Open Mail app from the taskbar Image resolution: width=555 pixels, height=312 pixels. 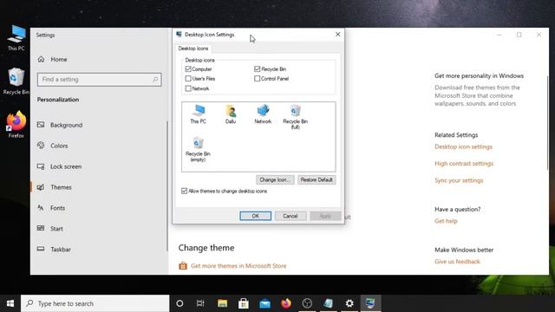pos(264,303)
